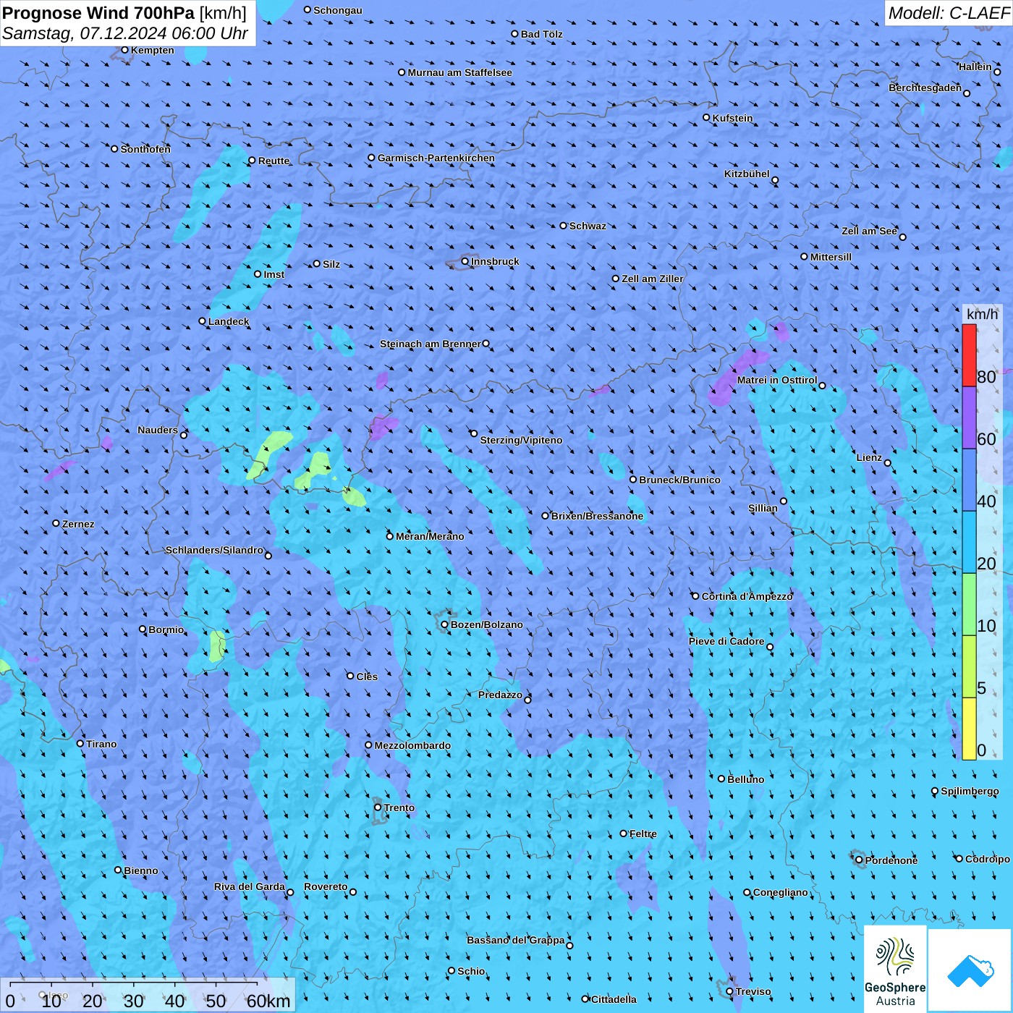
Task: Click the Feltre label
Action: 643,834
